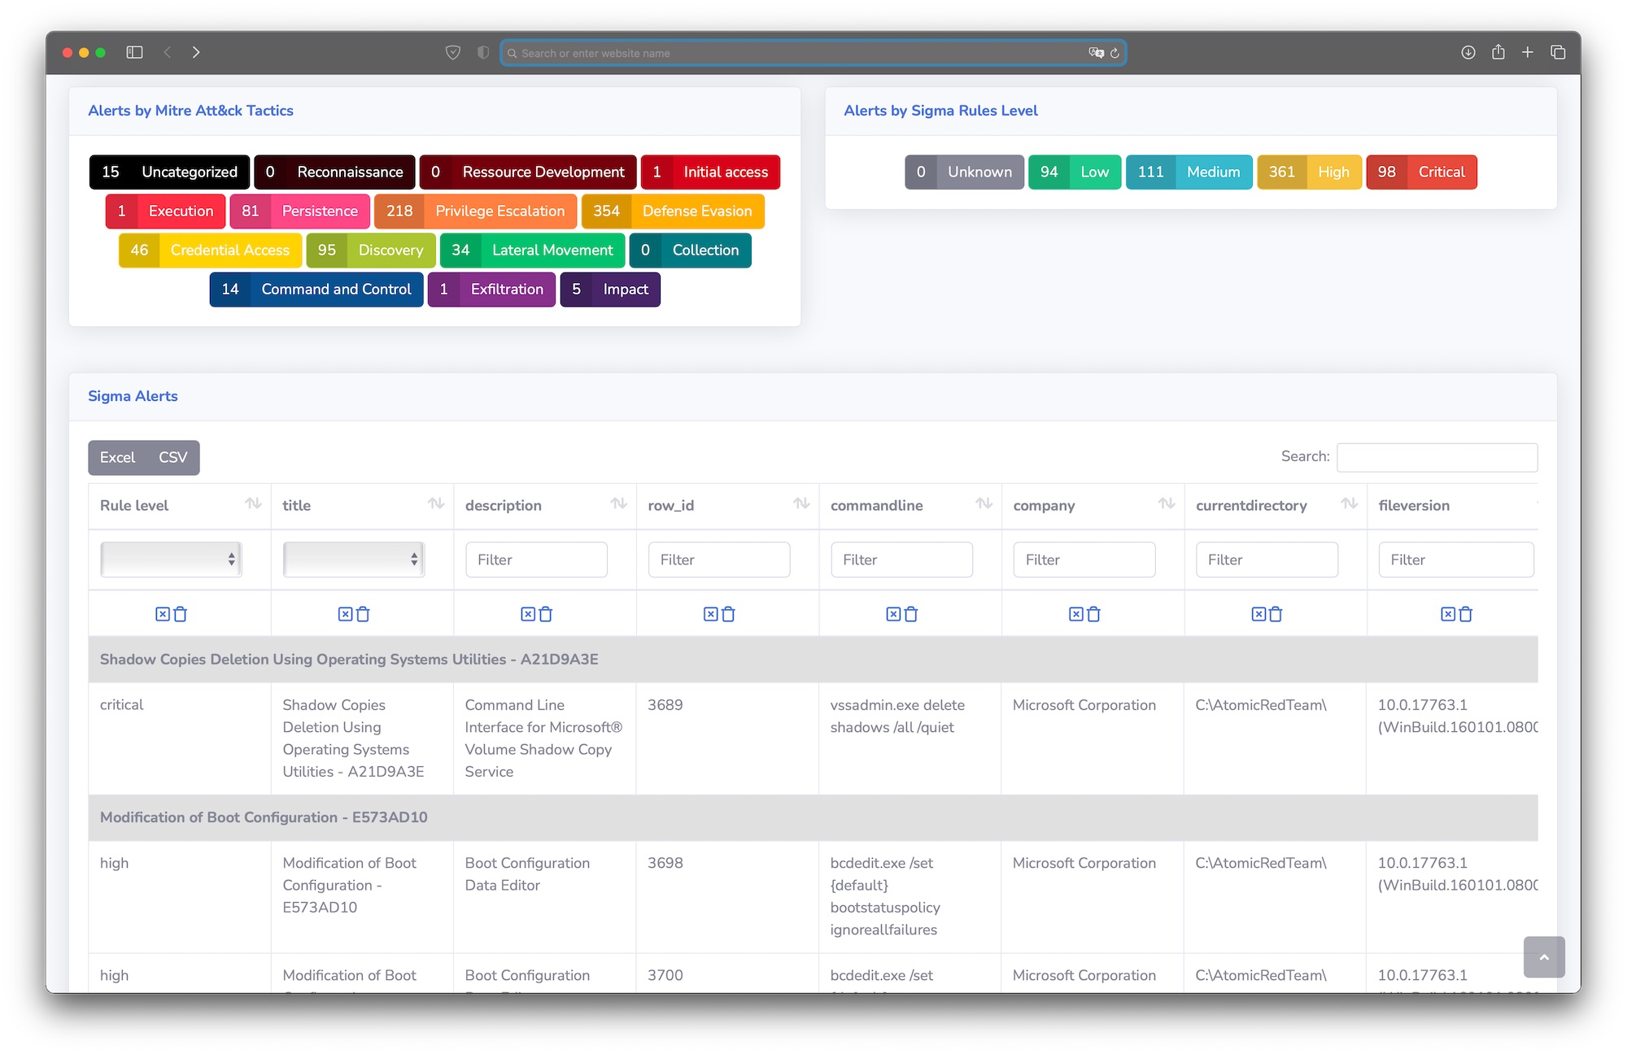Click the Safari share icon

coord(1498,52)
